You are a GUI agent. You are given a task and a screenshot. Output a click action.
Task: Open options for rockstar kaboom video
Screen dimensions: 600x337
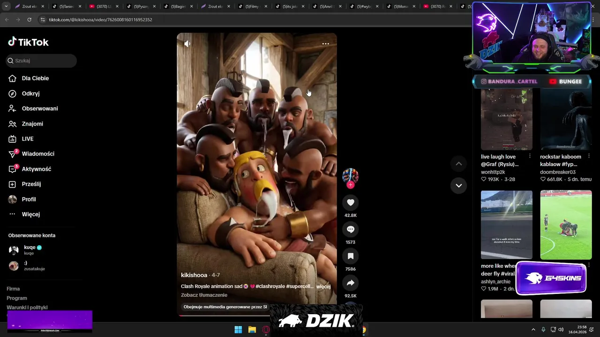(x=589, y=156)
